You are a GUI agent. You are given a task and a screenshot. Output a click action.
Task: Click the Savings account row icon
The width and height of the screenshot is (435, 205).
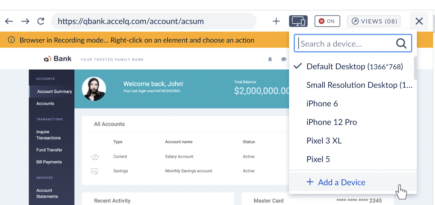click(x=95, y=171)
